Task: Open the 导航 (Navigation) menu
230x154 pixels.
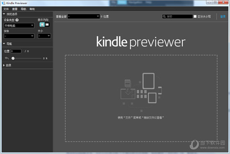Action: pyautogui.click(x=23, y=9)
